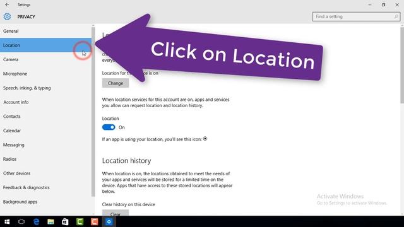Open Speech, inking, & typing settings
Viewport: 404px width, 227px height.
pos(45,88)
